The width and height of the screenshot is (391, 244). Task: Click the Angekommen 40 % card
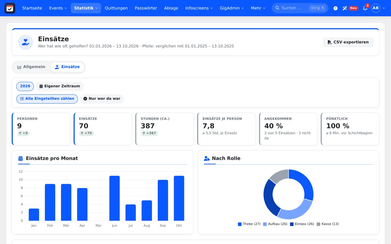[x=288, y=129]
